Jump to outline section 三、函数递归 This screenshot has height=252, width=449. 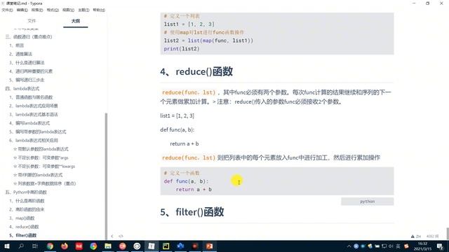tap(29, 36)
